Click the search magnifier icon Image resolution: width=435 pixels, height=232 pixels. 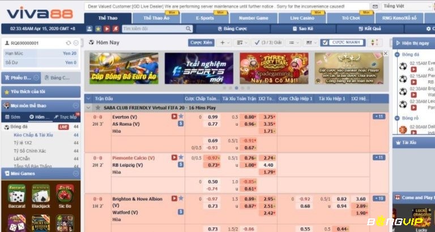[x=189, y=28]
